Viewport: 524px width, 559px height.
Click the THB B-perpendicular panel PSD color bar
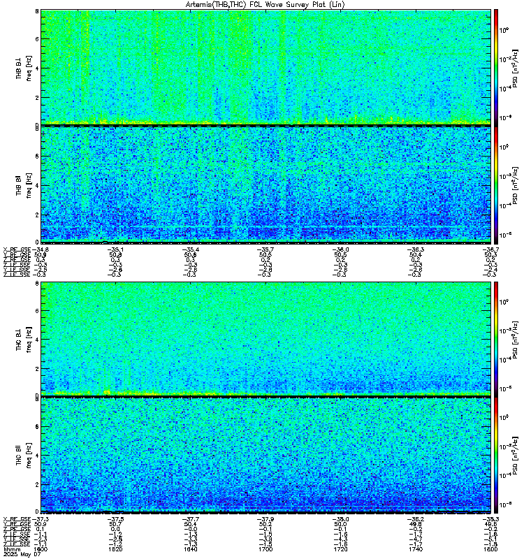[x=496, y=67]
